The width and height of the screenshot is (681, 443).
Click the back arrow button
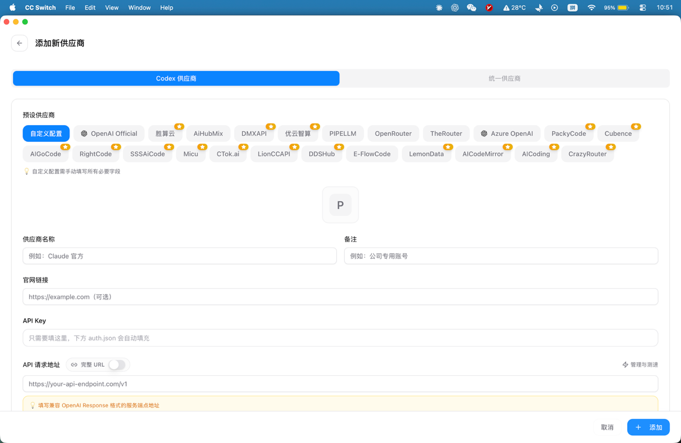click(19, 43)
